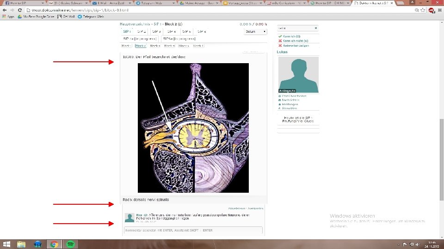Screen dimensions: 444x249
Task: Clear the search field with the x
Action: click(x=316, y=28)
